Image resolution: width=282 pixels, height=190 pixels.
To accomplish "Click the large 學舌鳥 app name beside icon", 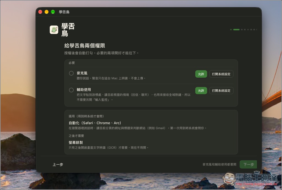I will 68,30.
